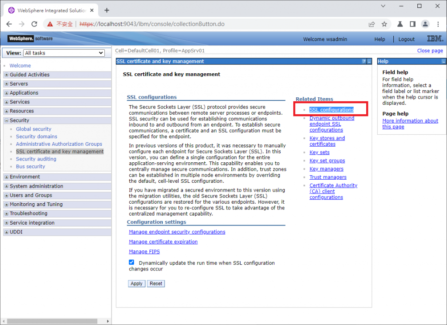Open Bus security
Viewport: 447px width, 325px height.
(x=31, y=166)
